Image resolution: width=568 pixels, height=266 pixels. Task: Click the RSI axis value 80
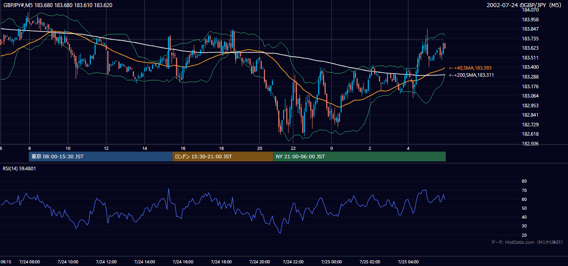click(524, 181)
